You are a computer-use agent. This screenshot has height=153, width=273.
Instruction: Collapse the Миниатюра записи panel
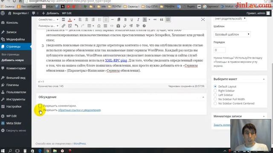click(x=264, y=116)
